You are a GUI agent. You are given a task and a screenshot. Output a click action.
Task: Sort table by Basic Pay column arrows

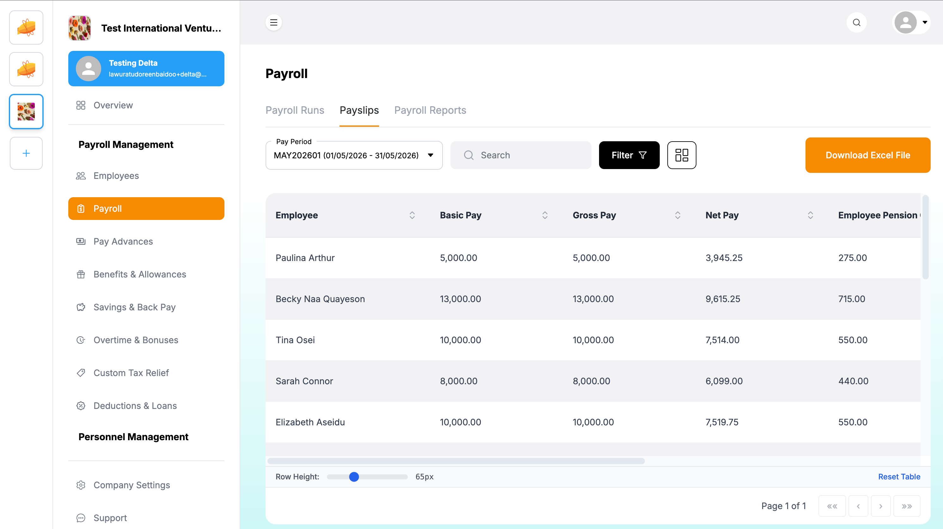[545, 215]
